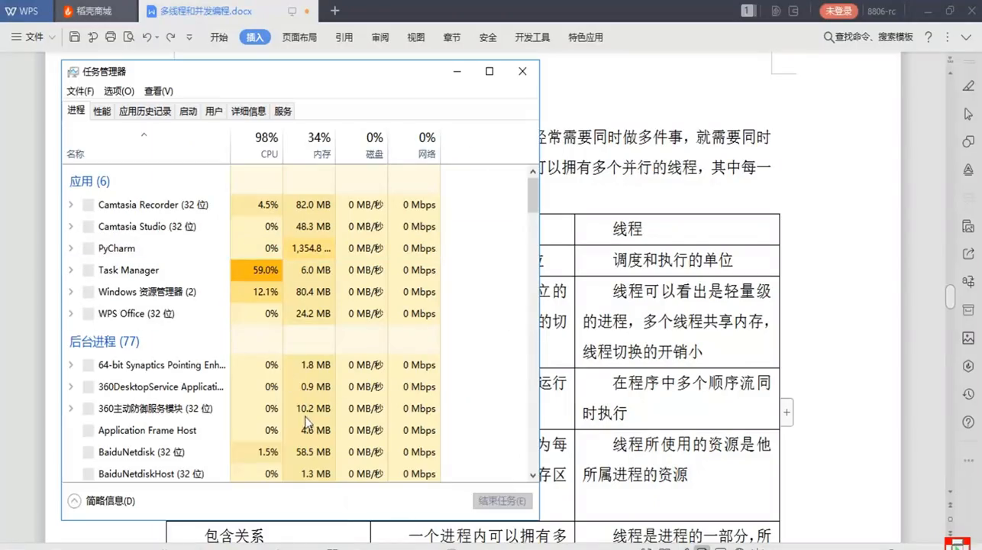Expand the Camtasia Recorder process row
982x550 pixels.
[x=71, y=205]
